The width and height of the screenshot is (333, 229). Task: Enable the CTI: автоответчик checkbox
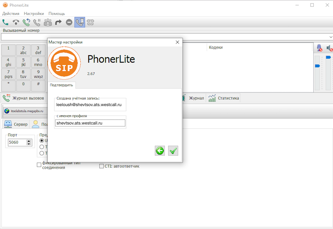[x=101, y=166]
